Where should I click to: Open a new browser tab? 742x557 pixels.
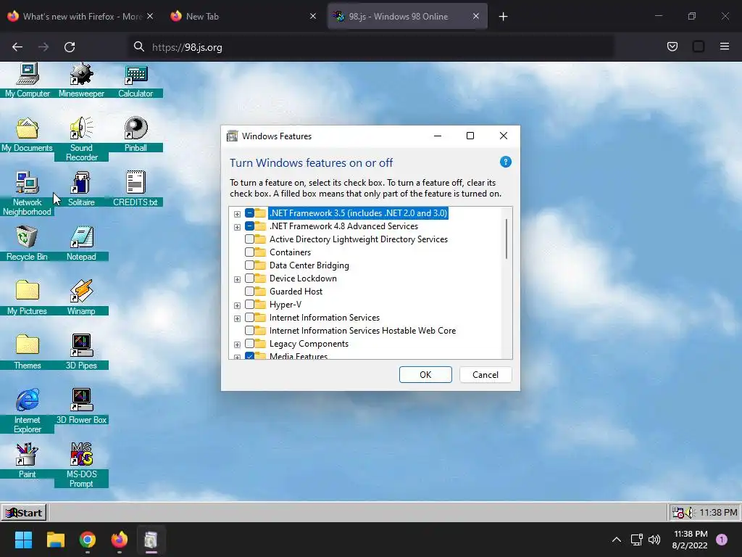click(503, 17)
